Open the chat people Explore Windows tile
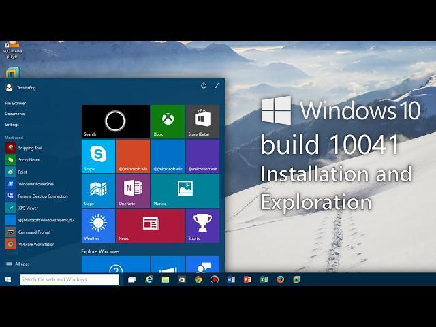 coord(203,264)
